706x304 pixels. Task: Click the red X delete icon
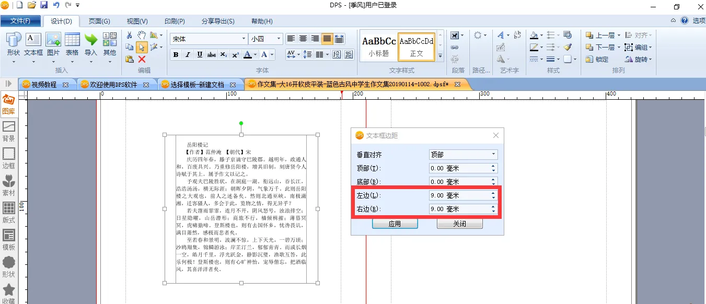click(142, 59)
